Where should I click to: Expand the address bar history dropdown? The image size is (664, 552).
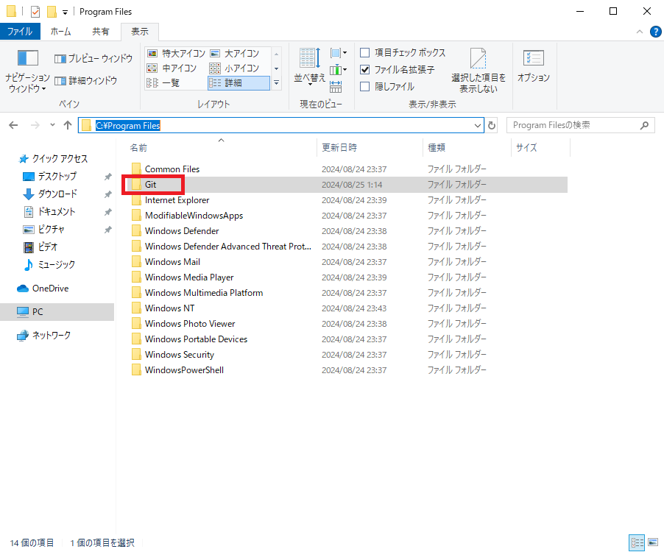coord(478,126)
